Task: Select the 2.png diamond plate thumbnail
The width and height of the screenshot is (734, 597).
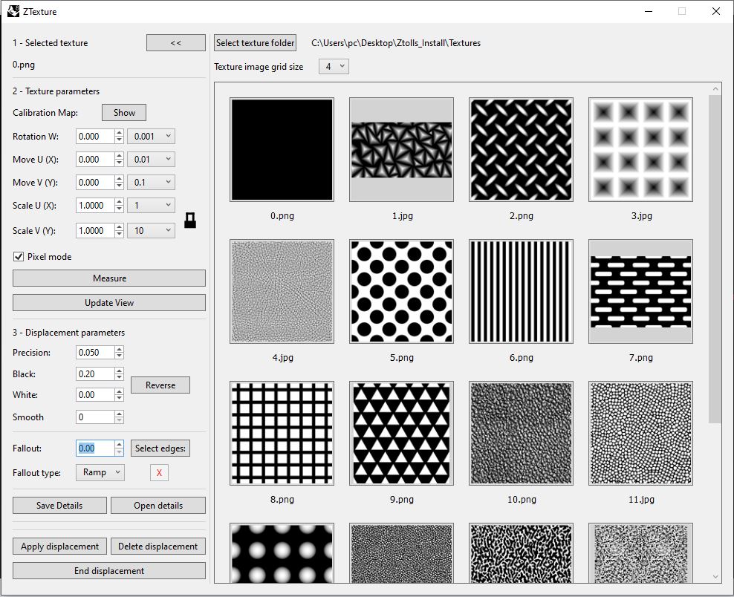Action: (x=521, y=150)
